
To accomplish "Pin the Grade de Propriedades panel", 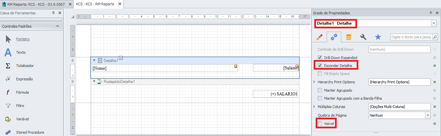I will [431, 13].
